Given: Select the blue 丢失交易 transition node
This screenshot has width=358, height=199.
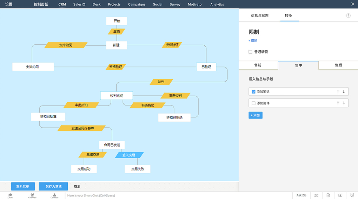Looking at the screenshot, I should tap(128, 155).
